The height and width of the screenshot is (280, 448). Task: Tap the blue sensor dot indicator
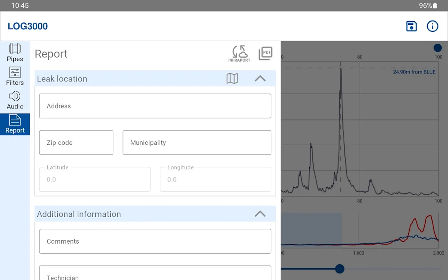pos(437,48)
